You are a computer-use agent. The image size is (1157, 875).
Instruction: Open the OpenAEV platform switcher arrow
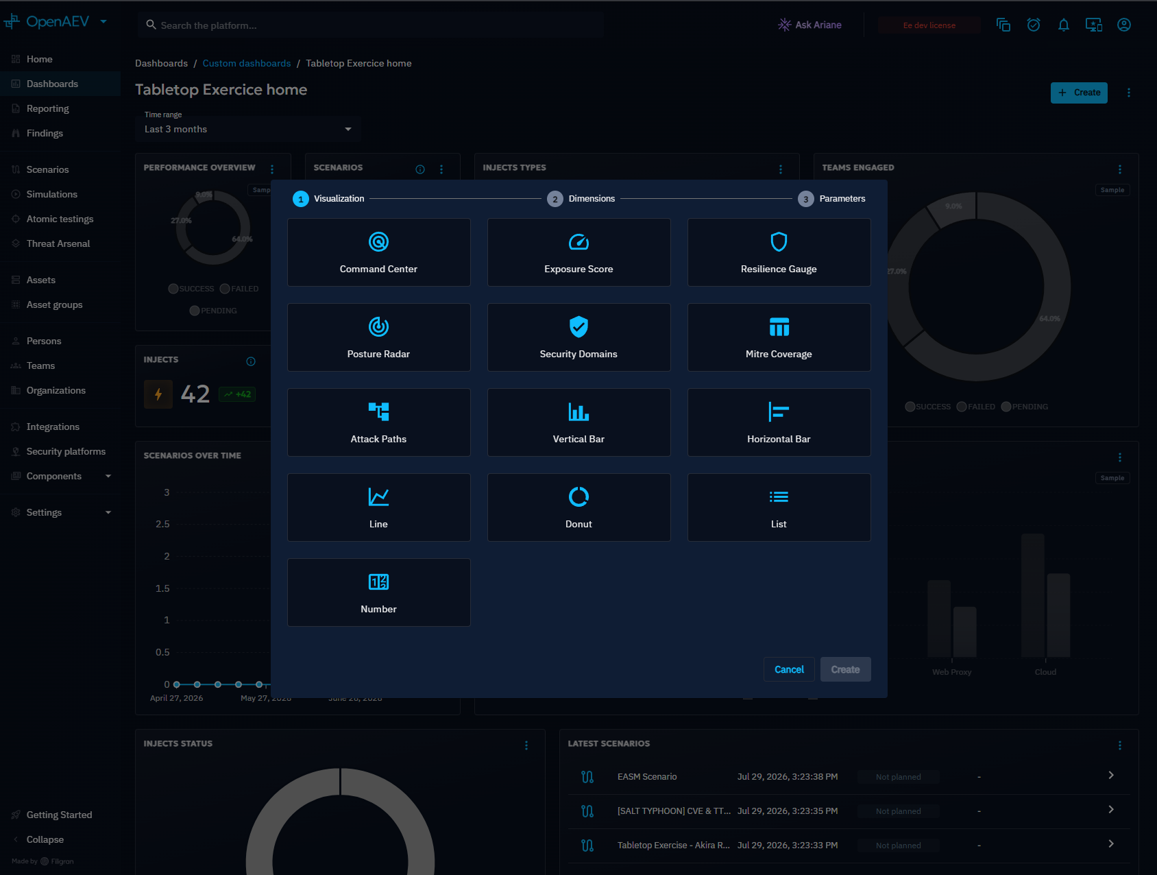pyautogui.click(x=103, y=21)
